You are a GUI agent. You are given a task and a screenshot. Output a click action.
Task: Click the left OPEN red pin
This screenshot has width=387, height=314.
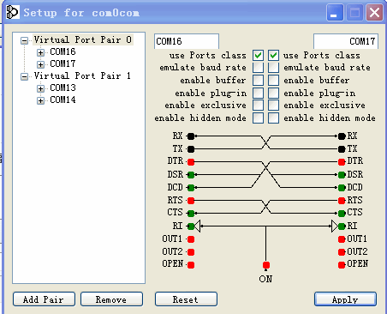click(x=191, y=265)
